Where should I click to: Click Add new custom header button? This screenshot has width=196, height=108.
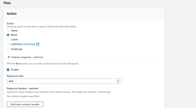tap(25, 104)
